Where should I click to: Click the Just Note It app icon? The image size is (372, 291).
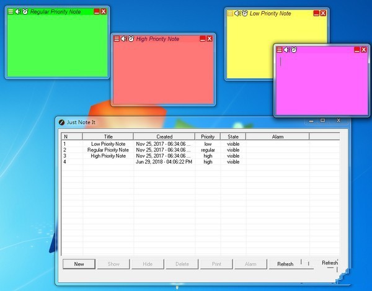pyautogui.click(x=61, y=122)
